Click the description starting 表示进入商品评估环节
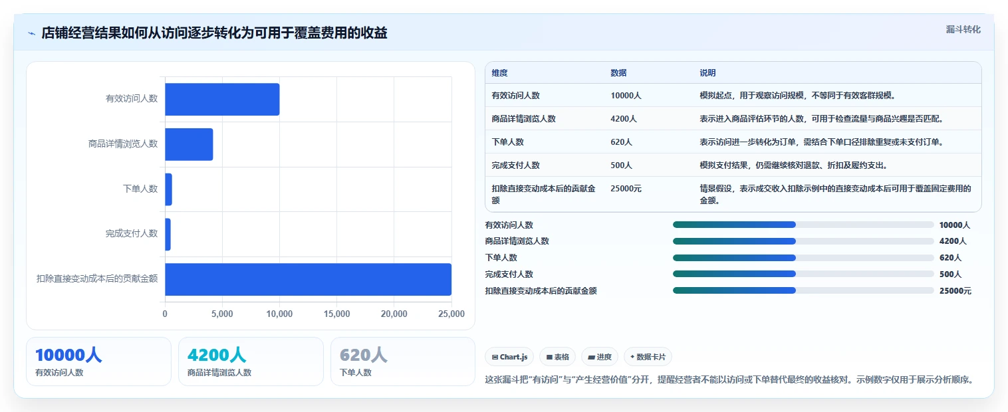 tap(822, 119)
